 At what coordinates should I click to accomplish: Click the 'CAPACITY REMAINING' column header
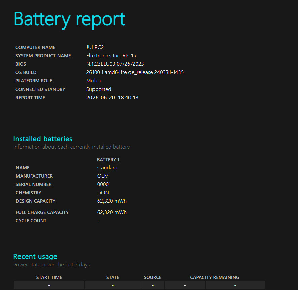215,277
